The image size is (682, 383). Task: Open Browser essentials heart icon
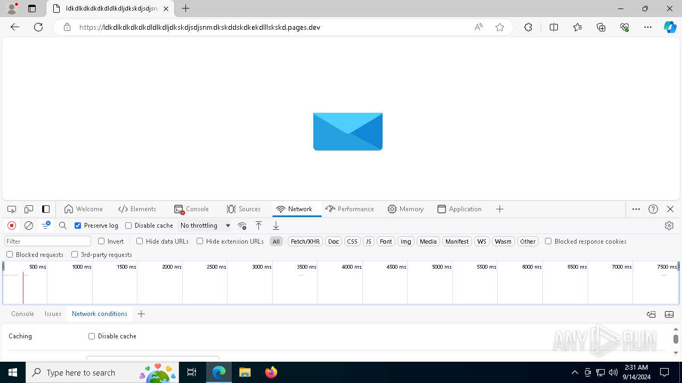click(624, 27)
